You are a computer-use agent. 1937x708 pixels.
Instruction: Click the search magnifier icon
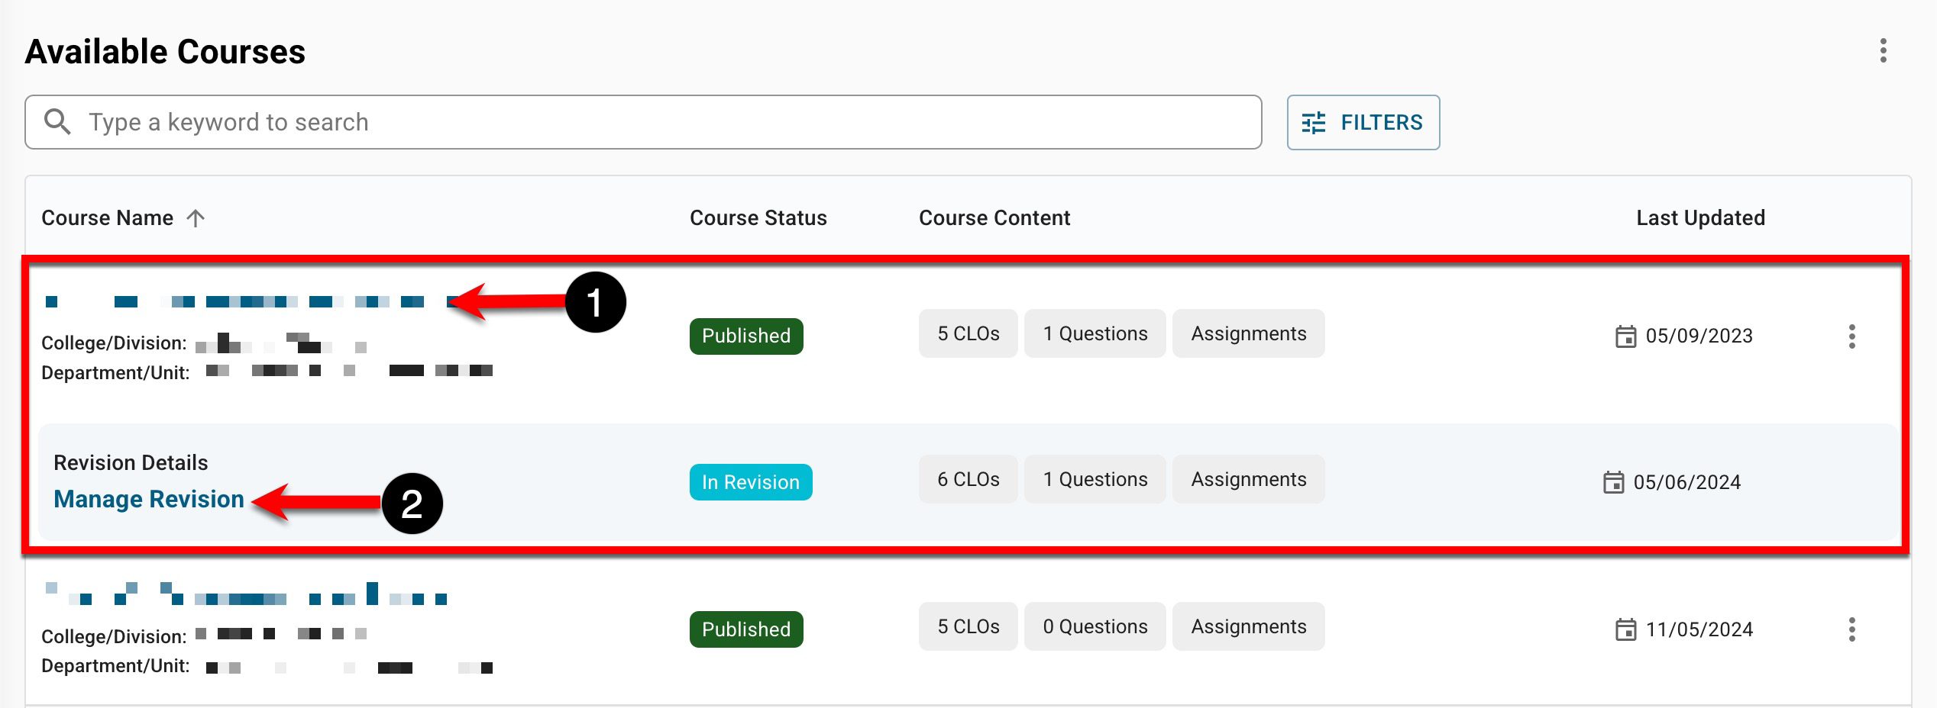coord(57,122)
